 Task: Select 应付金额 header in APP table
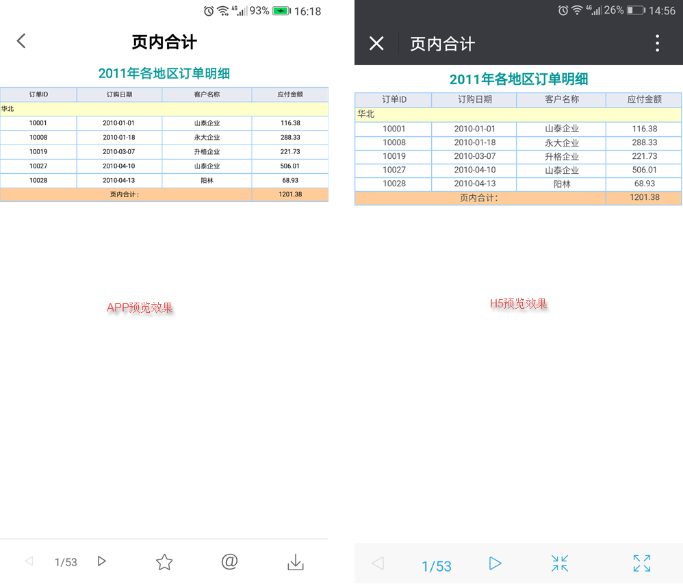tap(290, 94)
